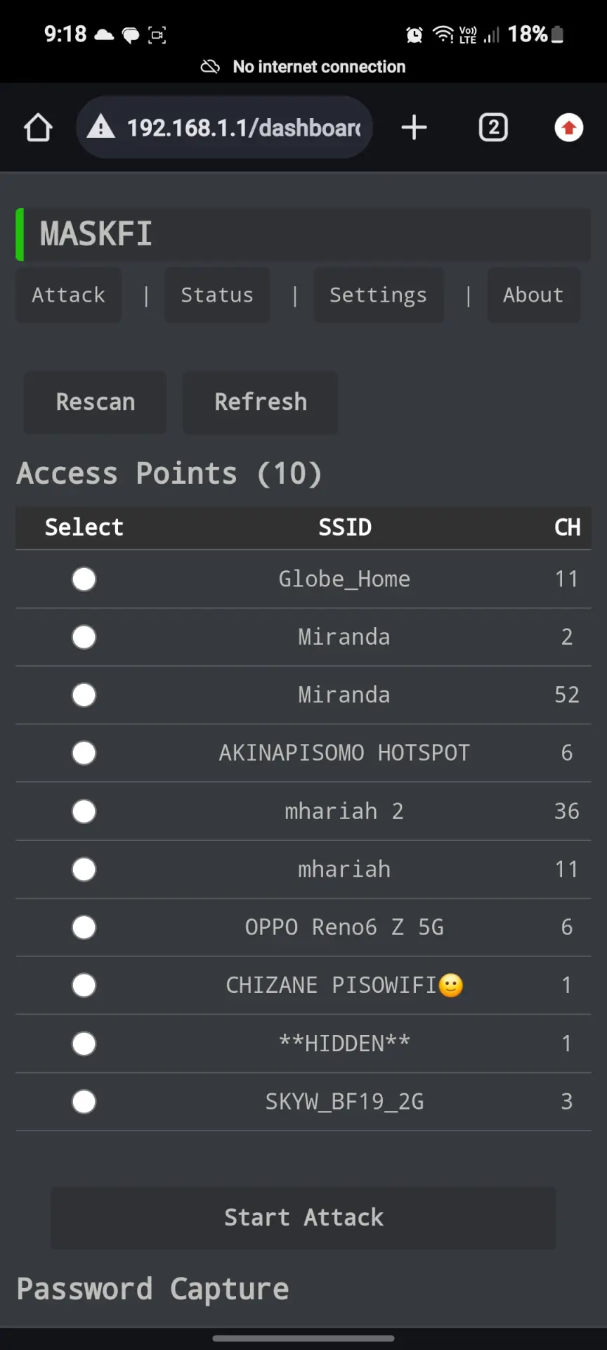The width and height of the screenshot is (607, 1350).
Task: Select mhariah 2 on channel 36
Action: click(x=84, y=811)
